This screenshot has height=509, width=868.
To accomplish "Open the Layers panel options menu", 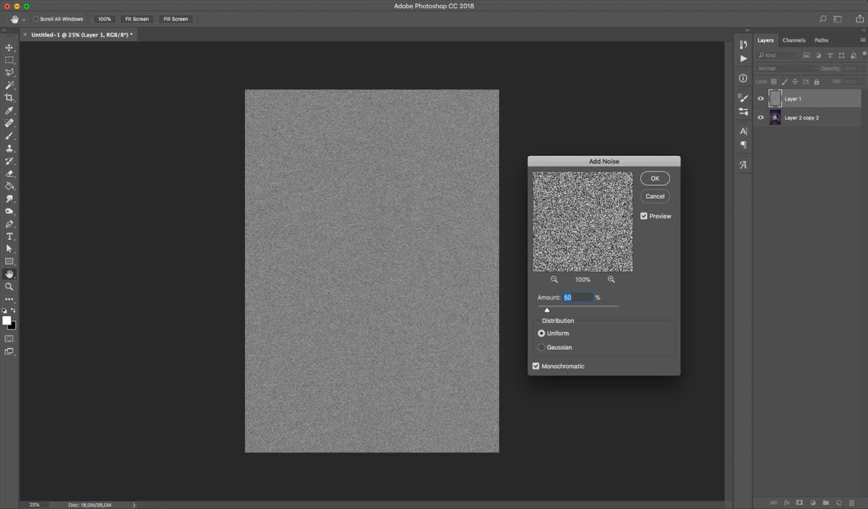I will coord(861,40).
